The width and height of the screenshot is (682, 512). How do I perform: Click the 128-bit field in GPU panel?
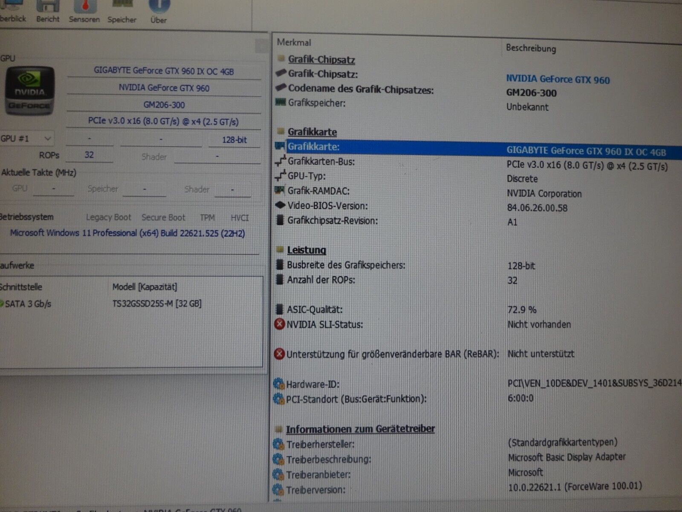tap(234, 140)
